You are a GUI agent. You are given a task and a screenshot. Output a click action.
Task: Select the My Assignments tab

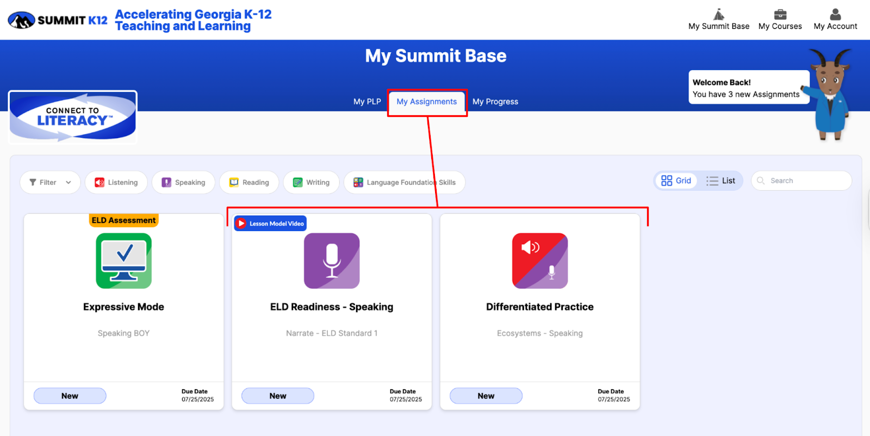coord(427,102)
